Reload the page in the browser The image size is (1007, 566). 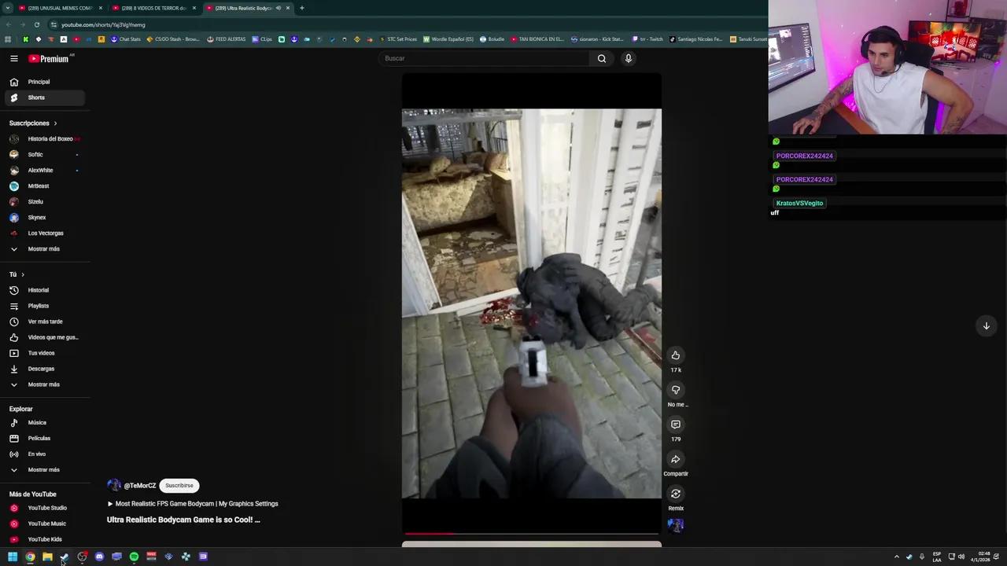pos(36,24)
